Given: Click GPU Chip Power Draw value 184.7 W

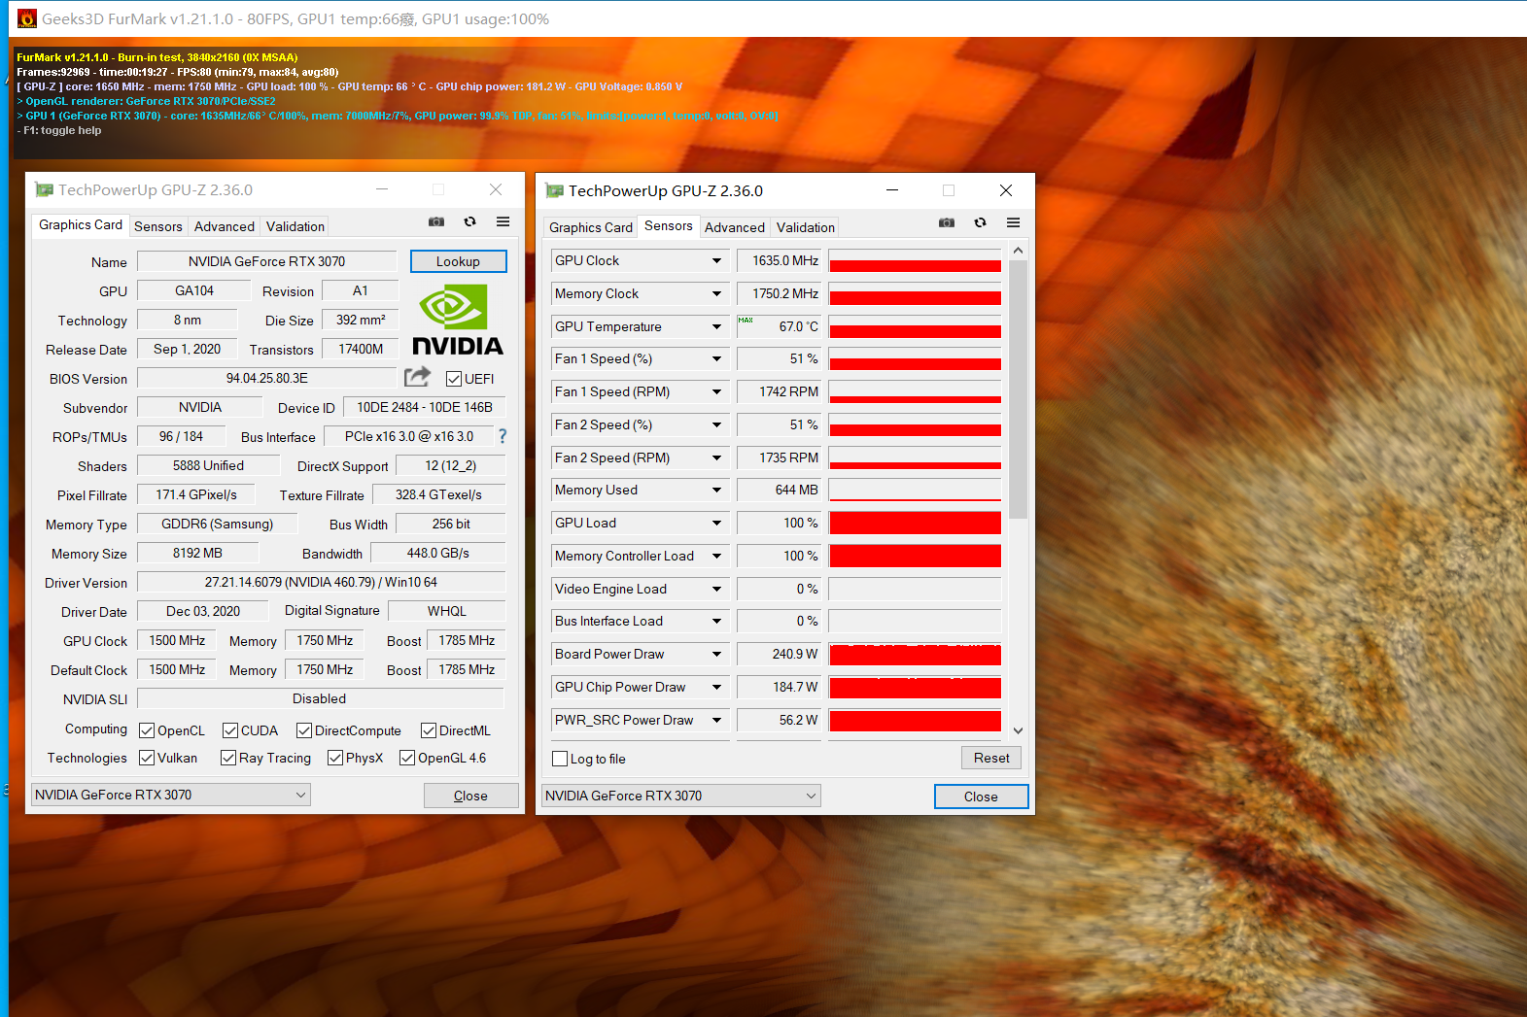Looking at the screenshot, I should tap(779, 687).
